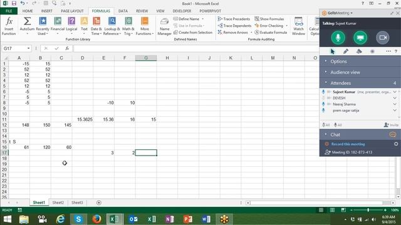This screenshot has width=401, height=225.
Task: Open Date & Time functions
Action: (96, 26)
